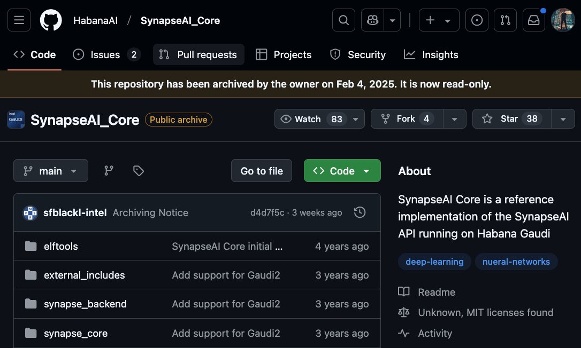The image size is (581, 348).
Task: Switch to the Issues tab
Action: [106, 55]
